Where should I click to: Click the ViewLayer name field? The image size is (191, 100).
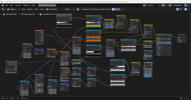178,5
